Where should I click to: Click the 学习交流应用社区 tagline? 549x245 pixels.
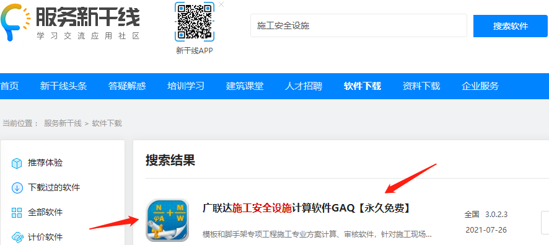[88, 36]
